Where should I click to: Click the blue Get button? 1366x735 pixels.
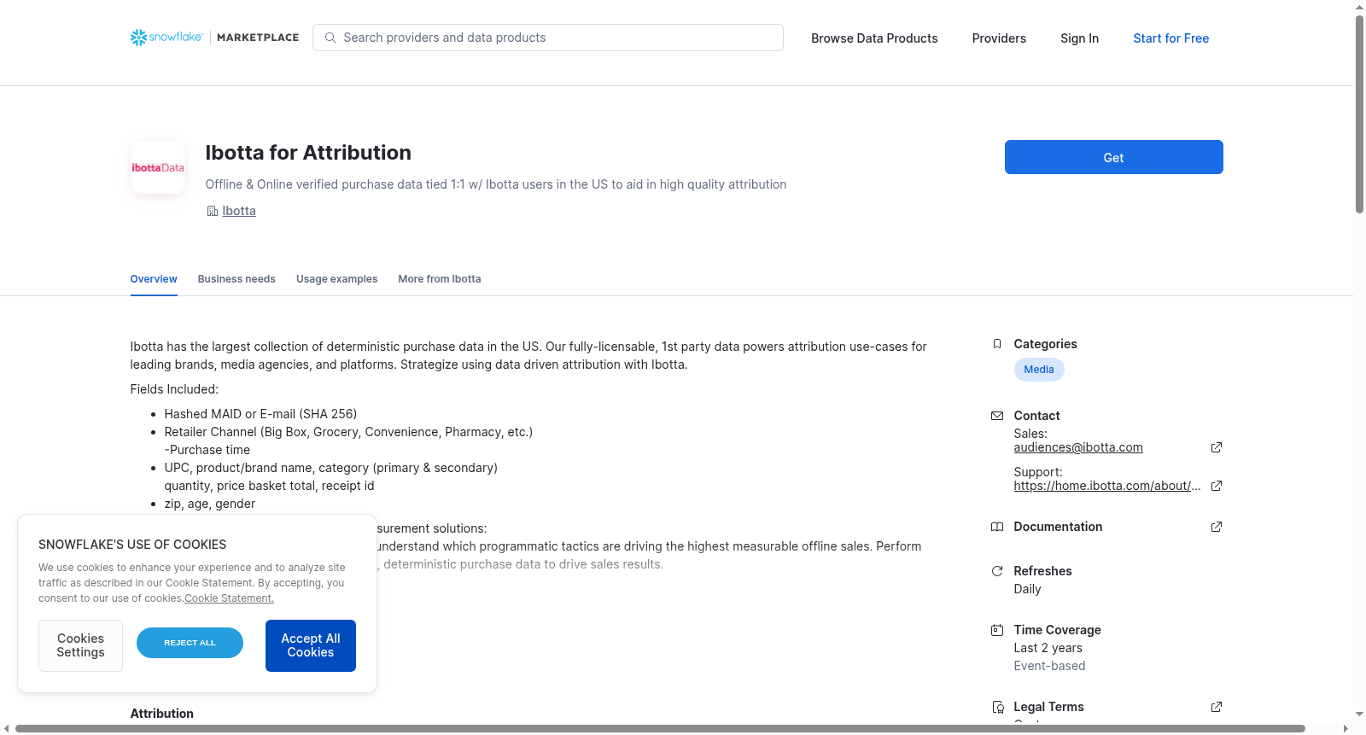click(x=1113, y=157)
